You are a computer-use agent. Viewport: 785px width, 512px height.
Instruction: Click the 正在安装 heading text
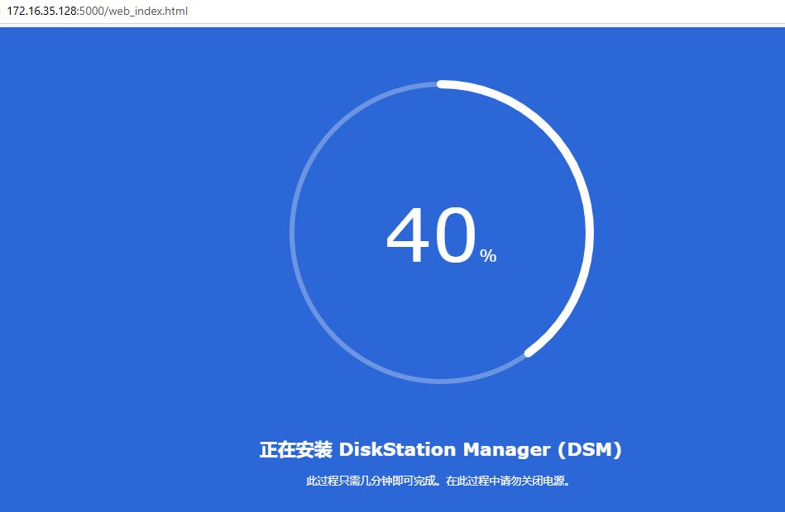pos(295,450)
